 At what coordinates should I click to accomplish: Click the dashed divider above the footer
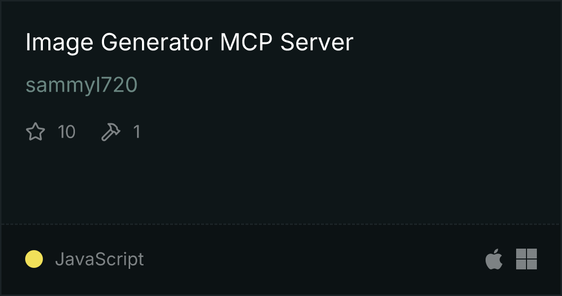tap(281, 224)
